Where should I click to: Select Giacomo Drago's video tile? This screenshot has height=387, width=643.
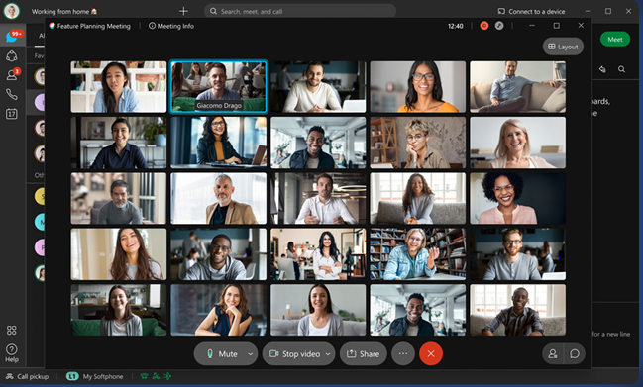[x=219, y=87]
